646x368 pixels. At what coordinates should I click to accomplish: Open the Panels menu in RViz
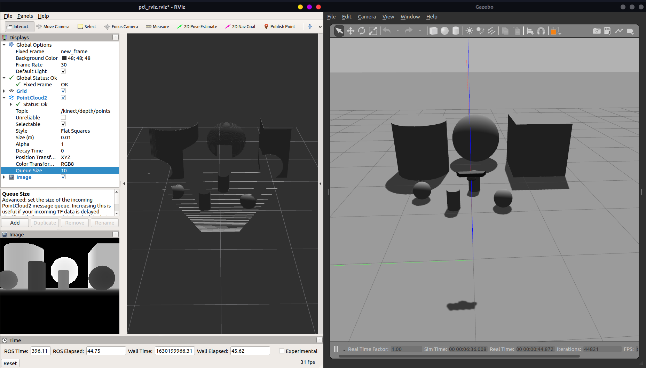25,16
